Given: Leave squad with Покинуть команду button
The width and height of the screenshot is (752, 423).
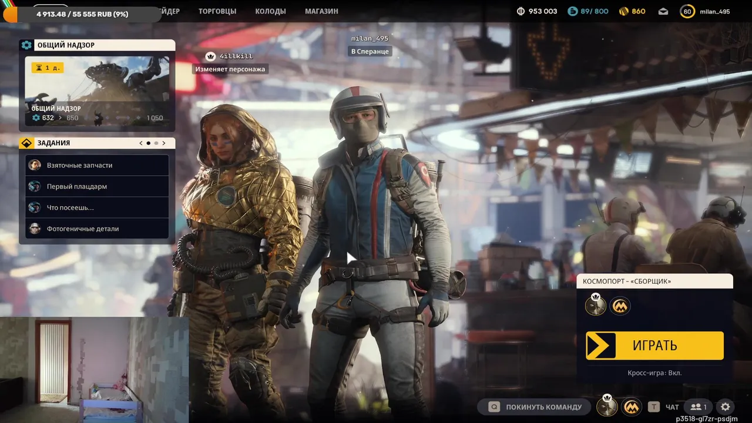Looking at the screenshot, I should click(534, 407).
